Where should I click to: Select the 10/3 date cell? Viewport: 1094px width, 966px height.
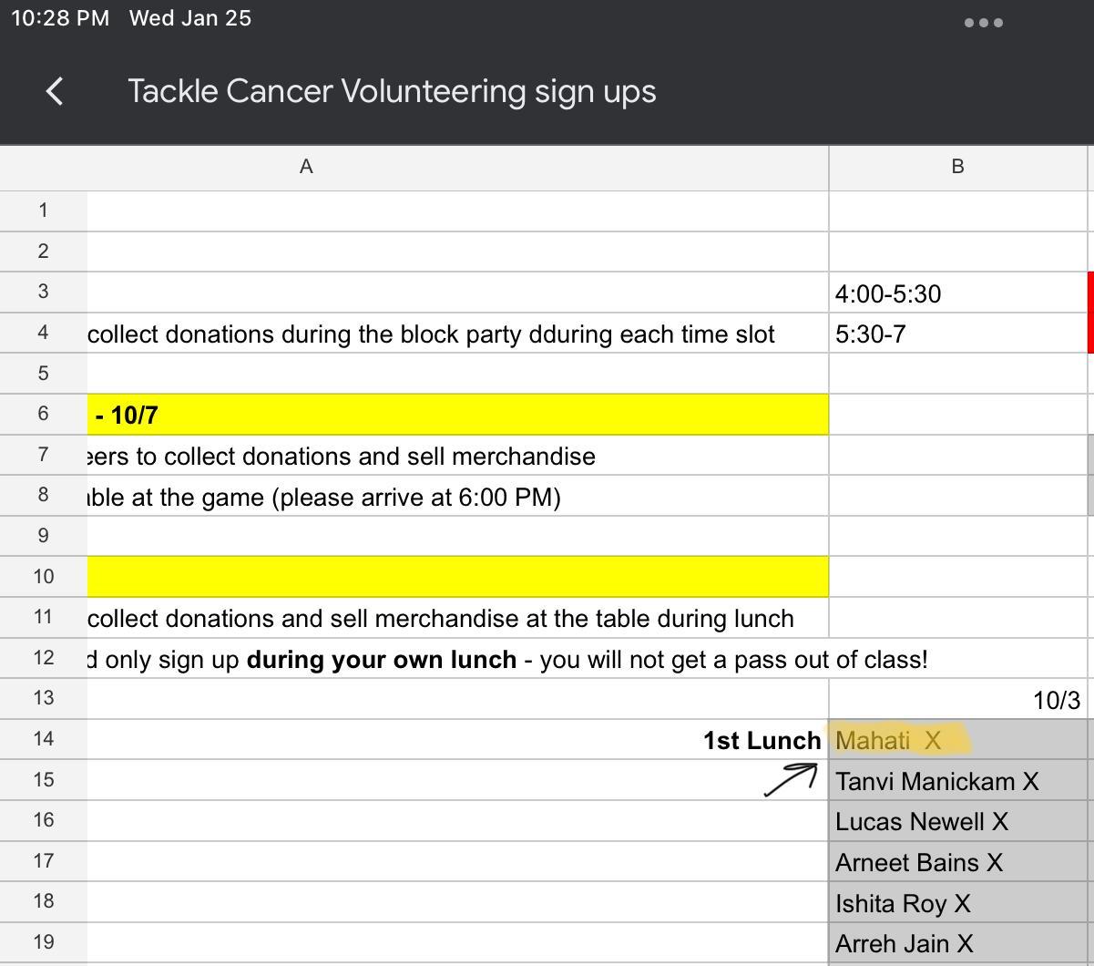(956, 700)
